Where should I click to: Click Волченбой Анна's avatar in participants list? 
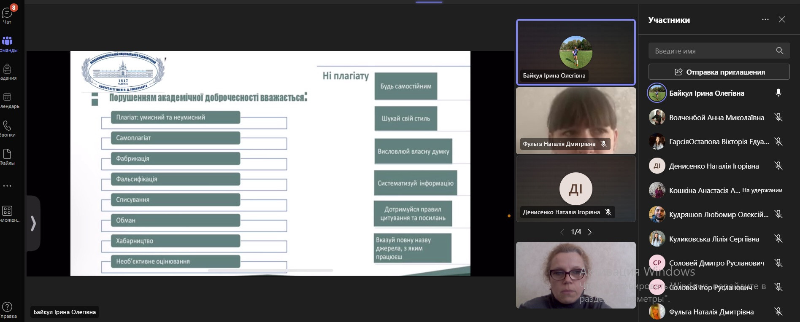click(x=657, y=118)
